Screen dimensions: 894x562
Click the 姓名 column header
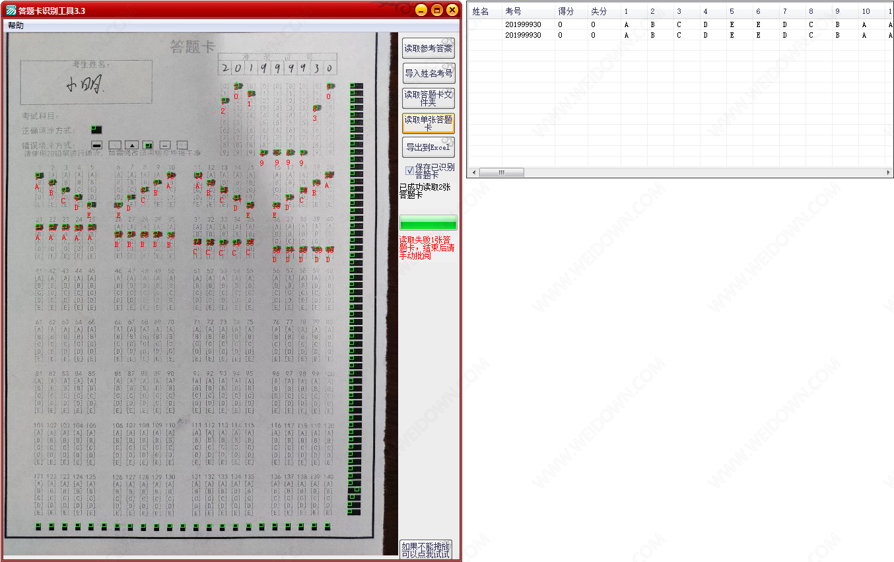[x=485, y=11]
